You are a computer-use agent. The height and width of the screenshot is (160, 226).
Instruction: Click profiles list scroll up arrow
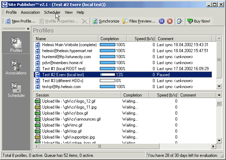coord(219,39)
